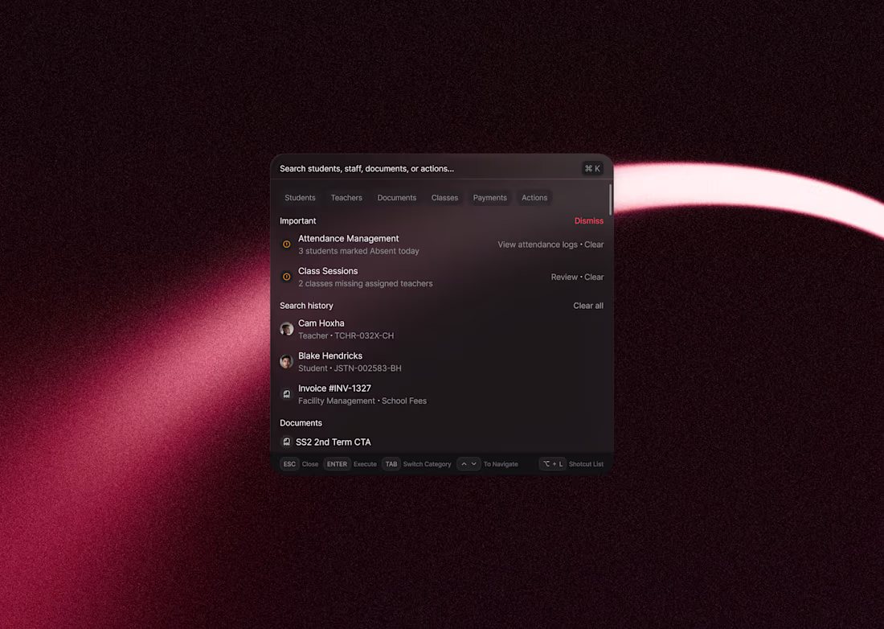The width and height of the screenshot is (884, 629).
Task: Filter by the Teachers category
Action: coord(346,198)
